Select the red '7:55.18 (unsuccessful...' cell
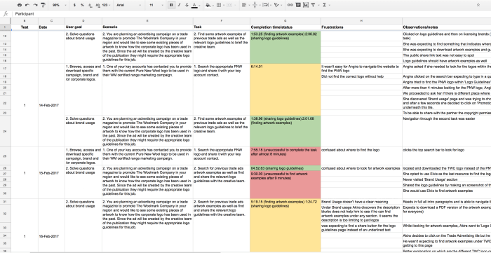The width and height of the screenshot is (491, 253). (x=285, y=156)
